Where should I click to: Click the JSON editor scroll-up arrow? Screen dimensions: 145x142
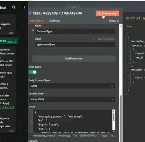tap(114, 111)
